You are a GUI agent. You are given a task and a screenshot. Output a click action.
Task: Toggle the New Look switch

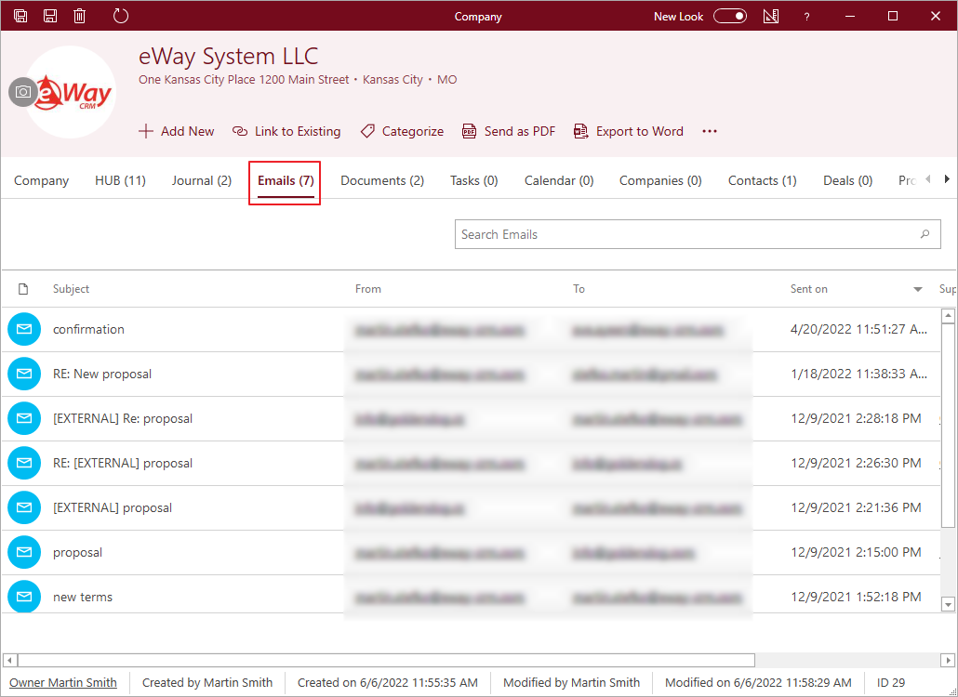click(730, 17)
